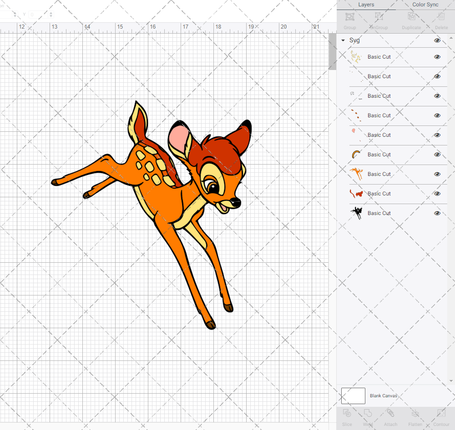Click the Y position stepper arrows
The width and height of the screenshot is (455, 430).
(51, 15)
